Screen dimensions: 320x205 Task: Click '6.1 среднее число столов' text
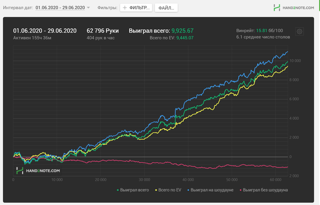(263, 37)
